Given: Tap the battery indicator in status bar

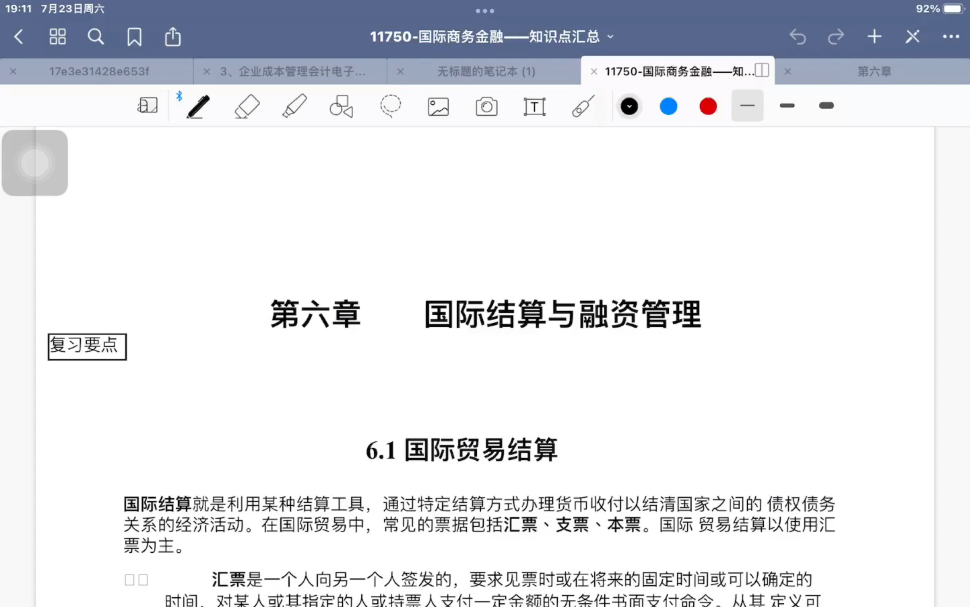Looking at the screenshot, I should tap(953, 9).
